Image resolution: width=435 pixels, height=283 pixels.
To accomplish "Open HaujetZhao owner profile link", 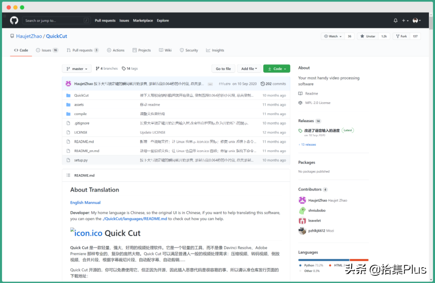I will click(x=29, y=36).
